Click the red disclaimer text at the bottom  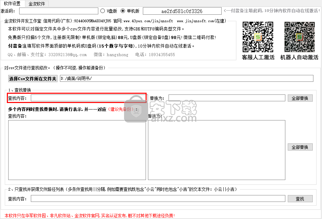[x=90, y=216]
